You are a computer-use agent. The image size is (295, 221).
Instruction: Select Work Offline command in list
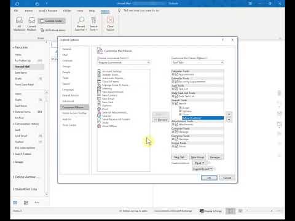point(109,126)
